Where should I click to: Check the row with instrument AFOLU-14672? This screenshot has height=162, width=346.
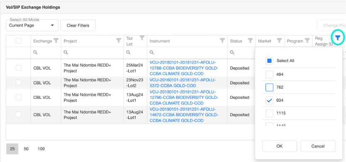[19, 114]
